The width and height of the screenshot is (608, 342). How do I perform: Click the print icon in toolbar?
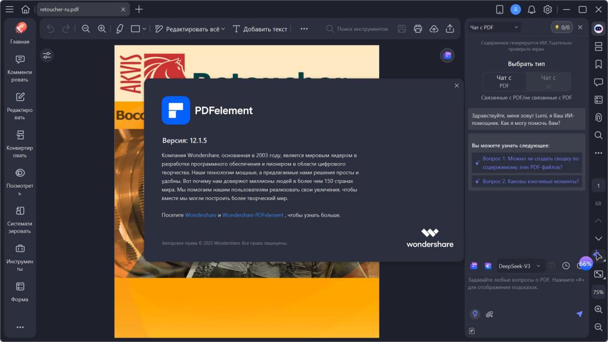pos(418,28)
